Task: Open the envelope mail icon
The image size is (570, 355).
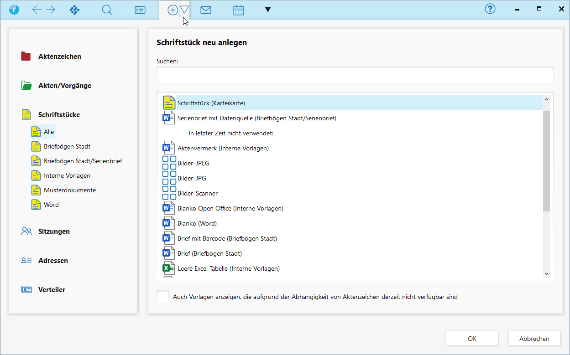Action: pos(206,10)
